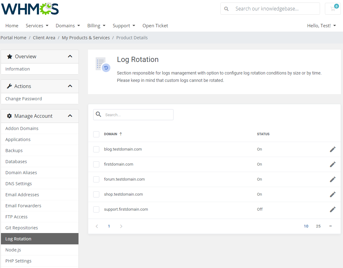Screen dimensions: 343x268
Task: Edit firstdomain.com log rotation pencil
Action: coord(333,164)
